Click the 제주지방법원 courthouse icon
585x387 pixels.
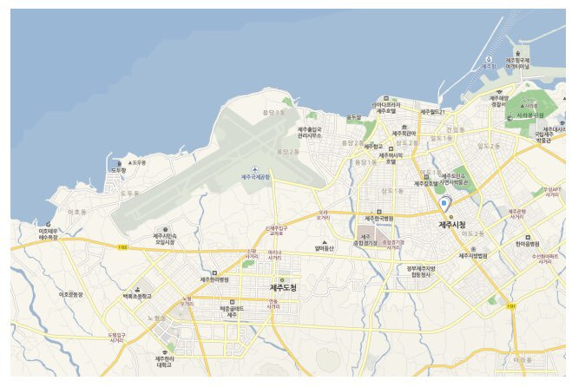pyautogui.click(x=473, y=249)
